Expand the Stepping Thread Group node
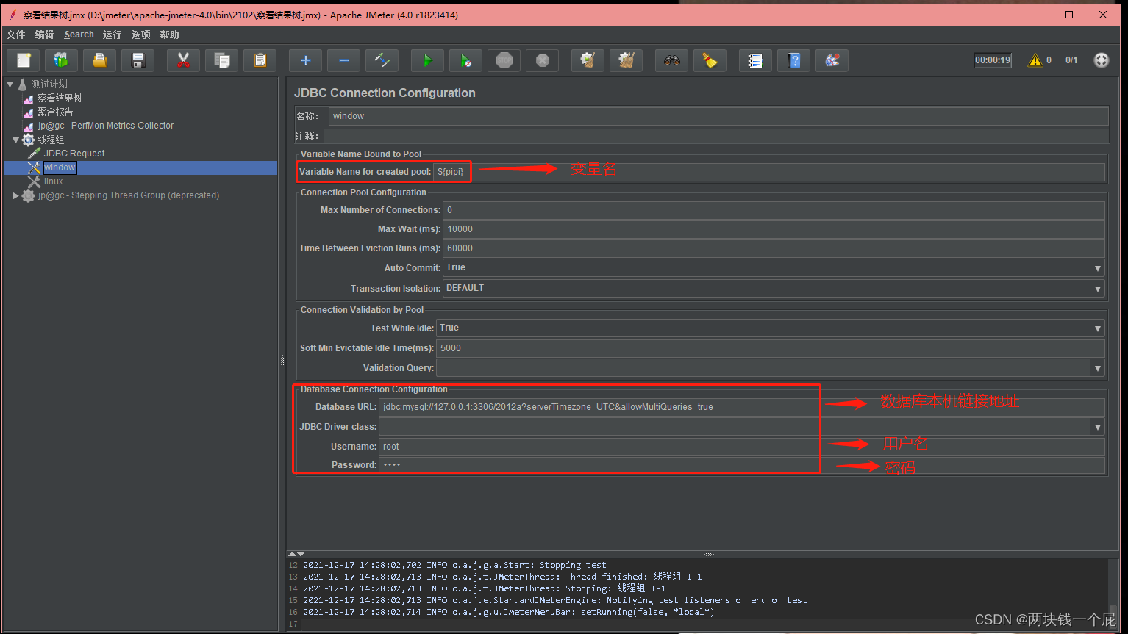This screenshot has height=634, width=1128. 15,196
